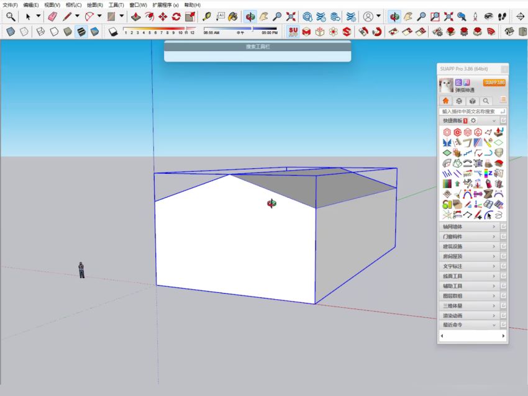Switch to SUAPP search magnifier tab
528x396 pixels.
486,101
